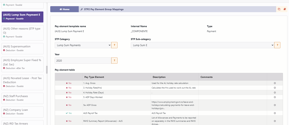Viewport: 289px width, 125px height.
Task: Go to Home breadcrumb
Action: click(65, 9)
